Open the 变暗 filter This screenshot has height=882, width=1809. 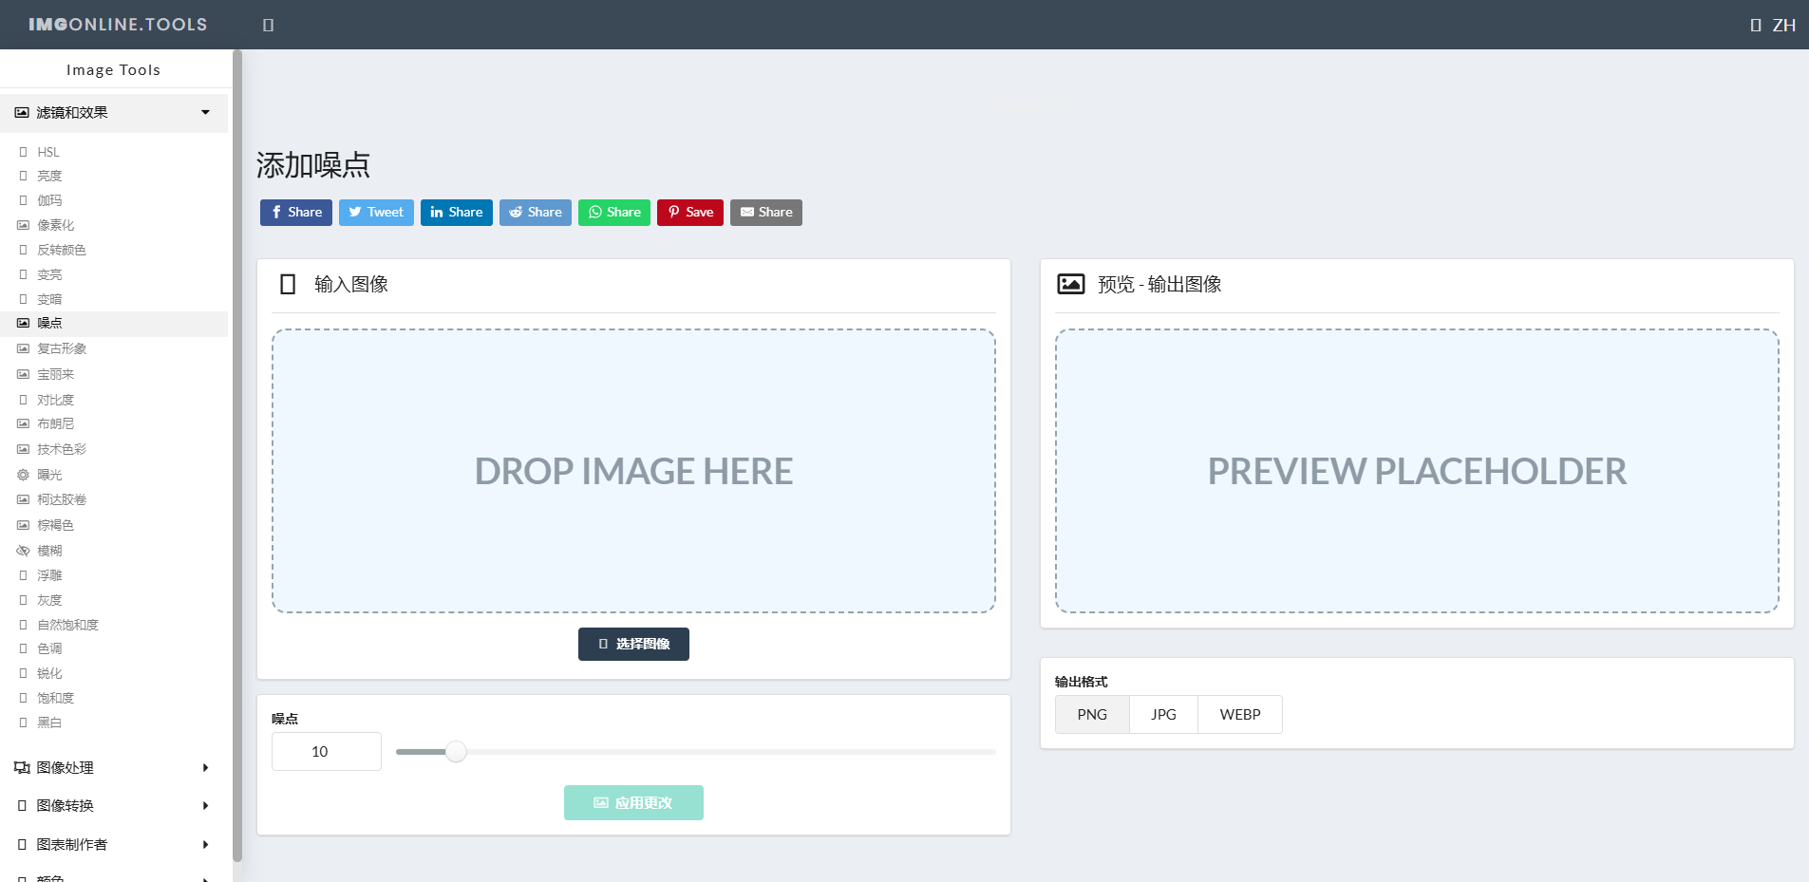pos(49,299)
